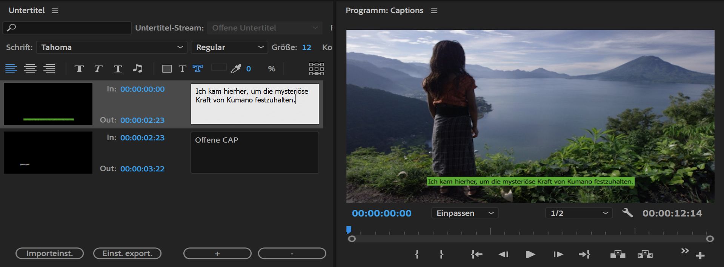The height and width of the screenshot is (267, 724).
Task: Center-align caption text
Action: (x=30, y=69)
